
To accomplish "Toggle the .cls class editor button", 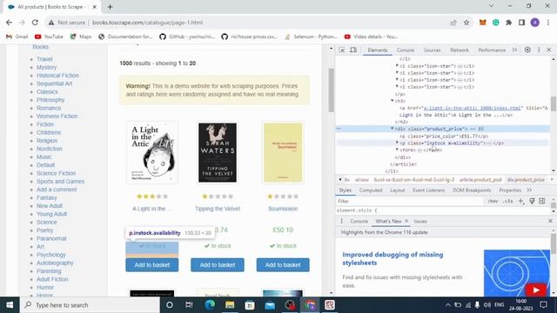I will (508, 201).
